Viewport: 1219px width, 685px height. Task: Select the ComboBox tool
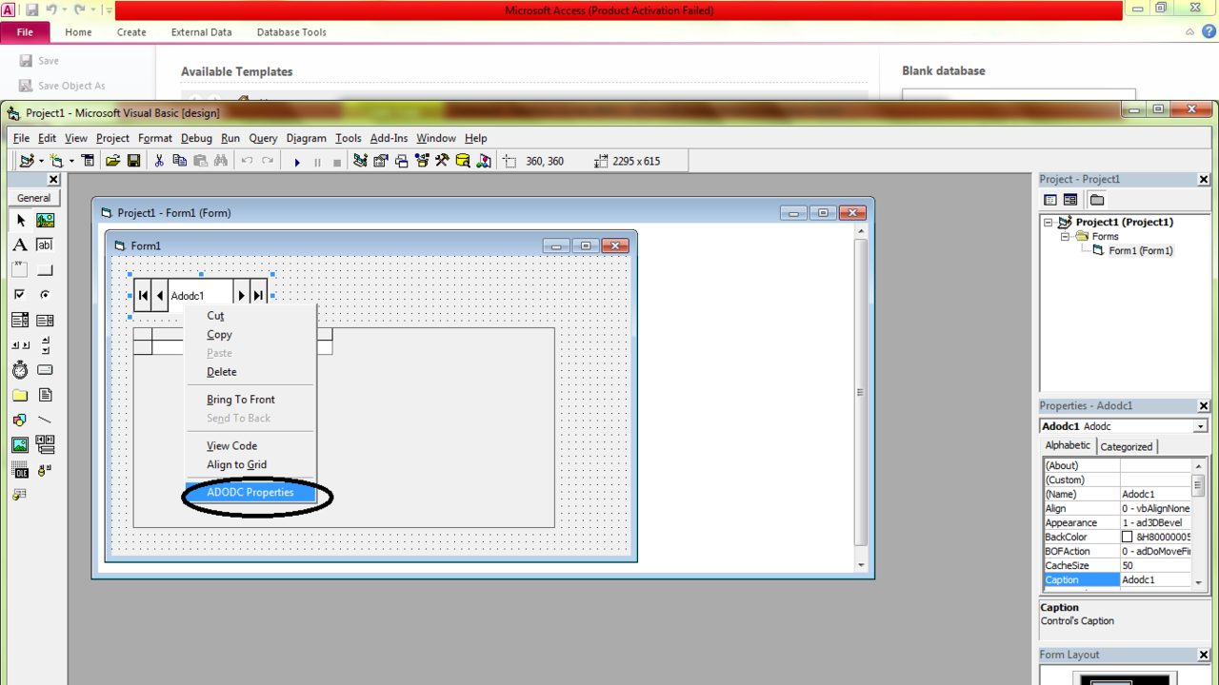[20, 320]
